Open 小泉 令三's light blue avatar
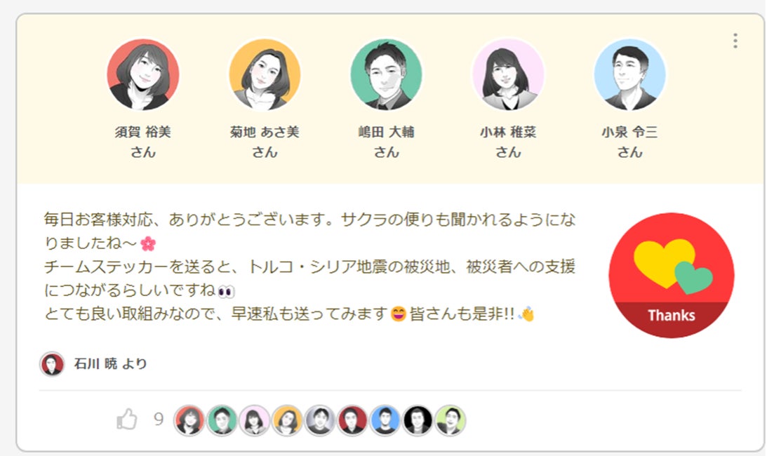 click(630, 74)
